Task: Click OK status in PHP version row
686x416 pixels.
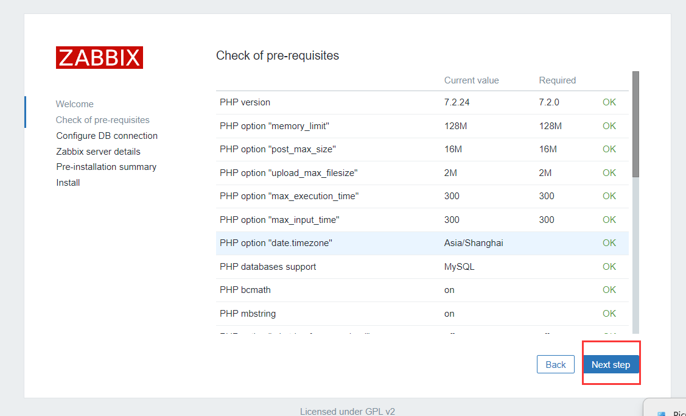Action: [x=609, y=102]
